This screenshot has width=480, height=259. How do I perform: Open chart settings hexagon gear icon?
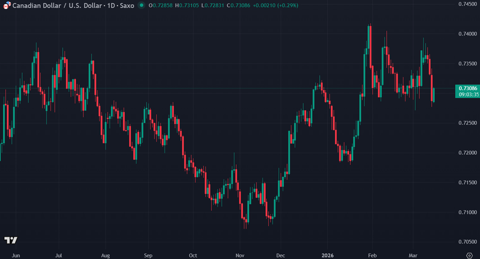point(468,256)
